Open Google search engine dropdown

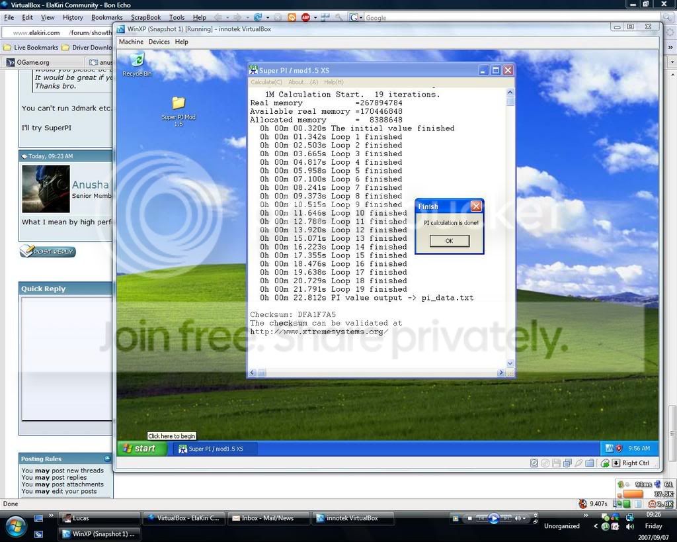click(x=356, y=18)
